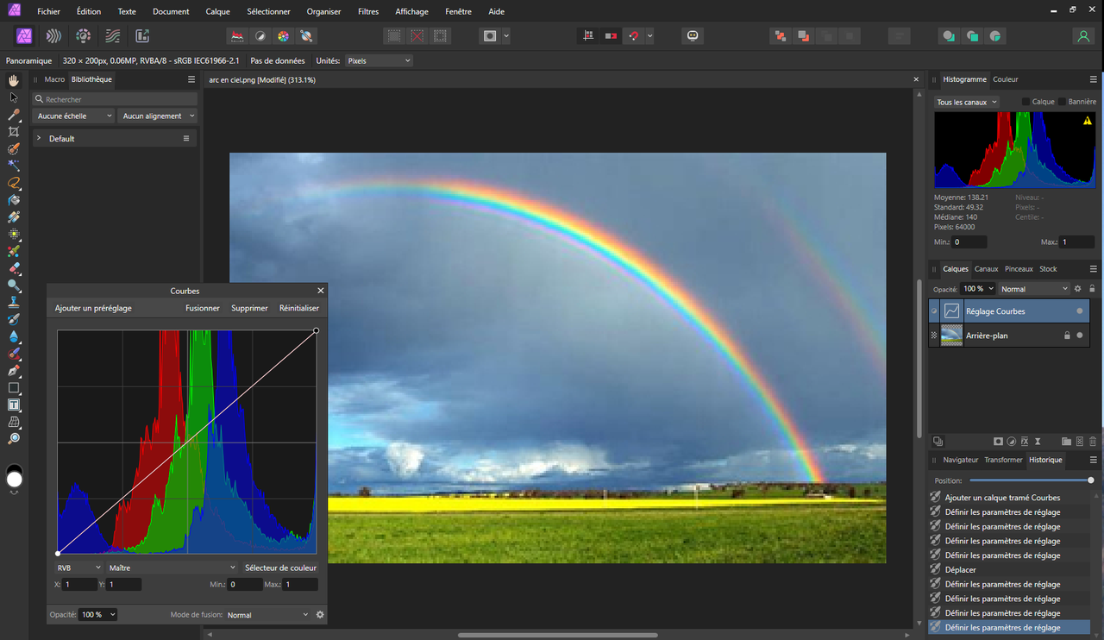Enable the Calque histogram checkbox

tap(1026, 102)
